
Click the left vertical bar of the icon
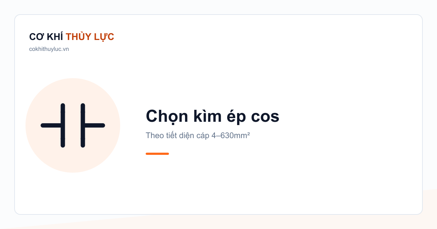pyautogui.click(x=63, y=125)
